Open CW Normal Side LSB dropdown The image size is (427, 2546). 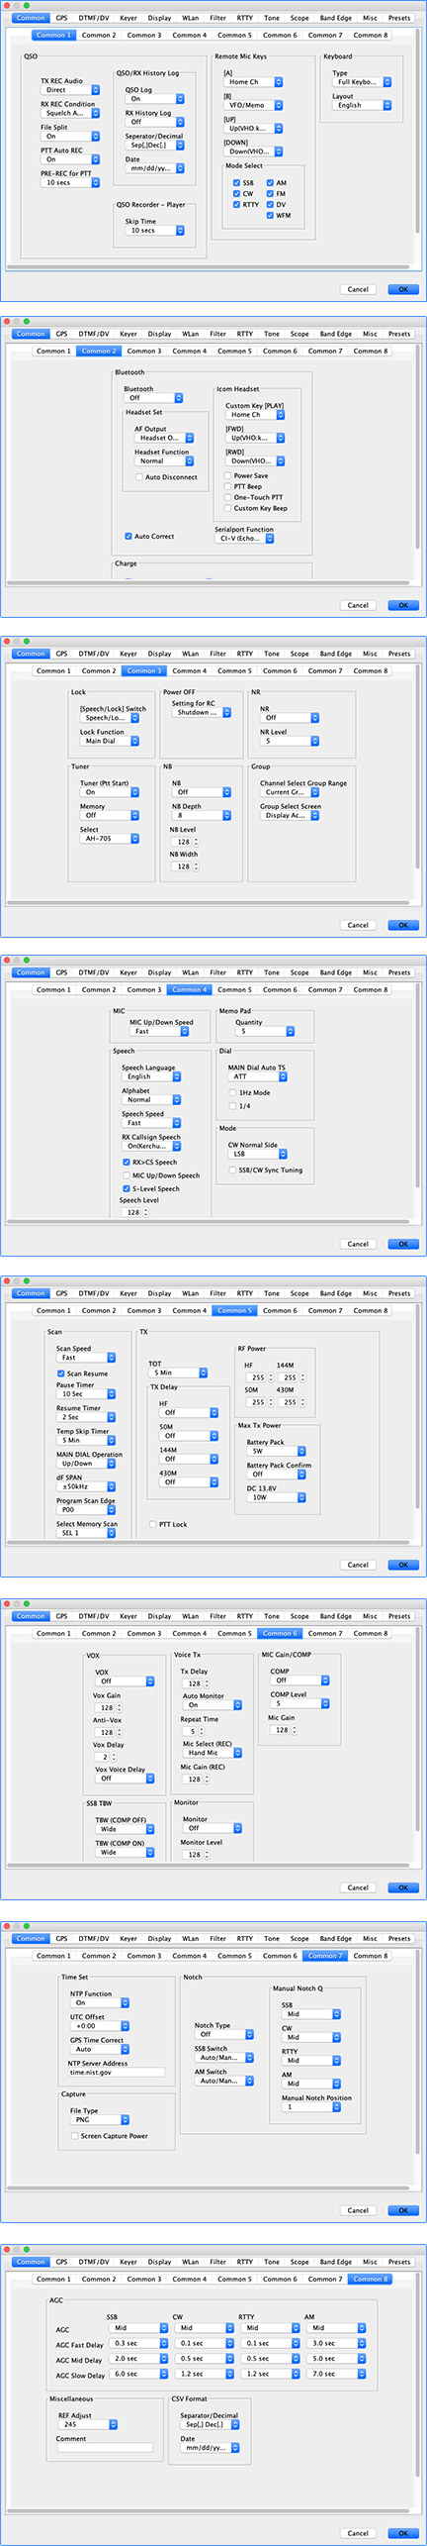[x=258, y=1154]
